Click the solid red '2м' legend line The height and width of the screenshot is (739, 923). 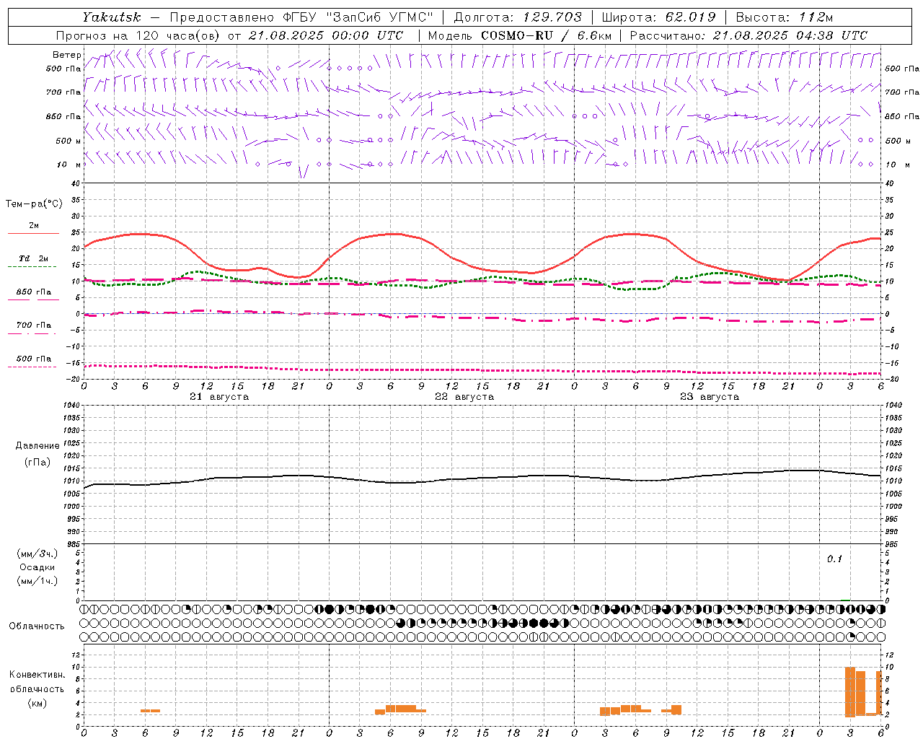[34, 233]
